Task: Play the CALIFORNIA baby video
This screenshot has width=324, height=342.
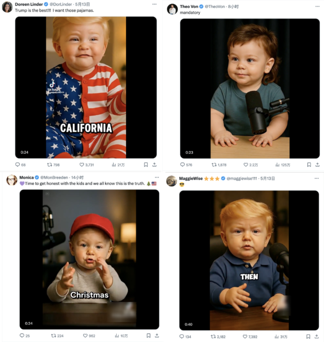Action: [x=86, y=87]
